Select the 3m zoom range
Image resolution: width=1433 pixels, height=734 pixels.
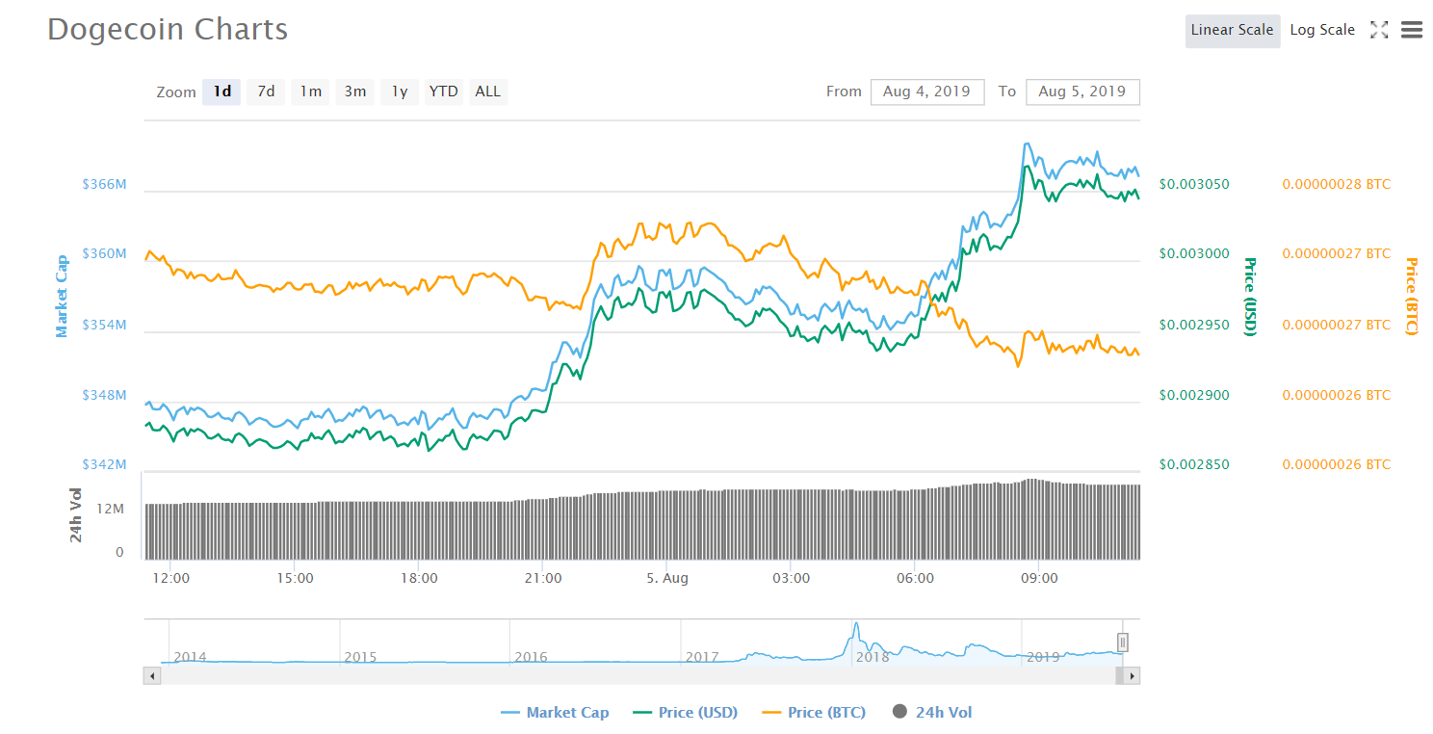click(x=354, y=92)
